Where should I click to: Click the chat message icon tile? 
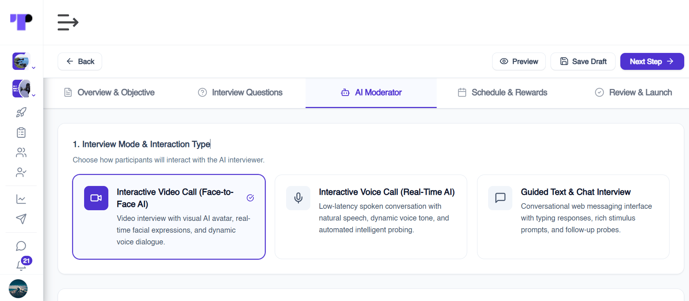tap(500, 198)
